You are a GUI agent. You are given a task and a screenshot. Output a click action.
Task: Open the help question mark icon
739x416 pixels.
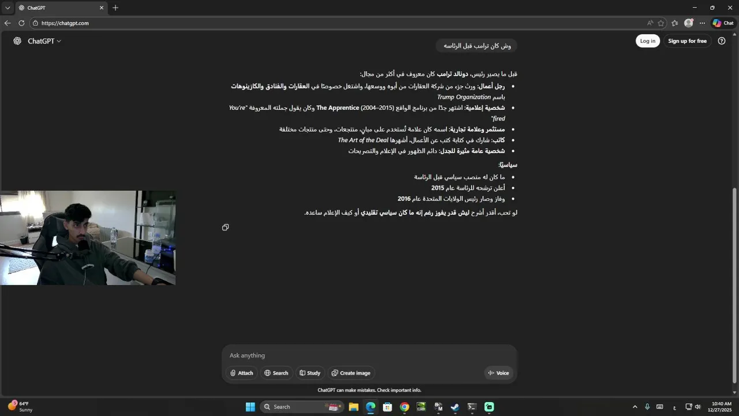(x=722, y=41)
